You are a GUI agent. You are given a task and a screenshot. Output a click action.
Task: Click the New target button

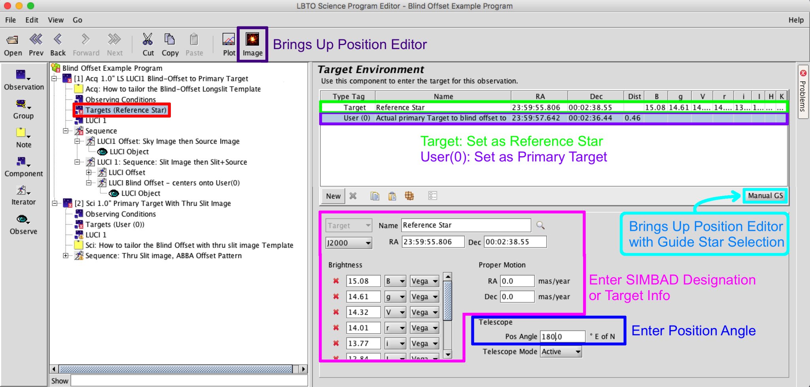coord(333,196)
